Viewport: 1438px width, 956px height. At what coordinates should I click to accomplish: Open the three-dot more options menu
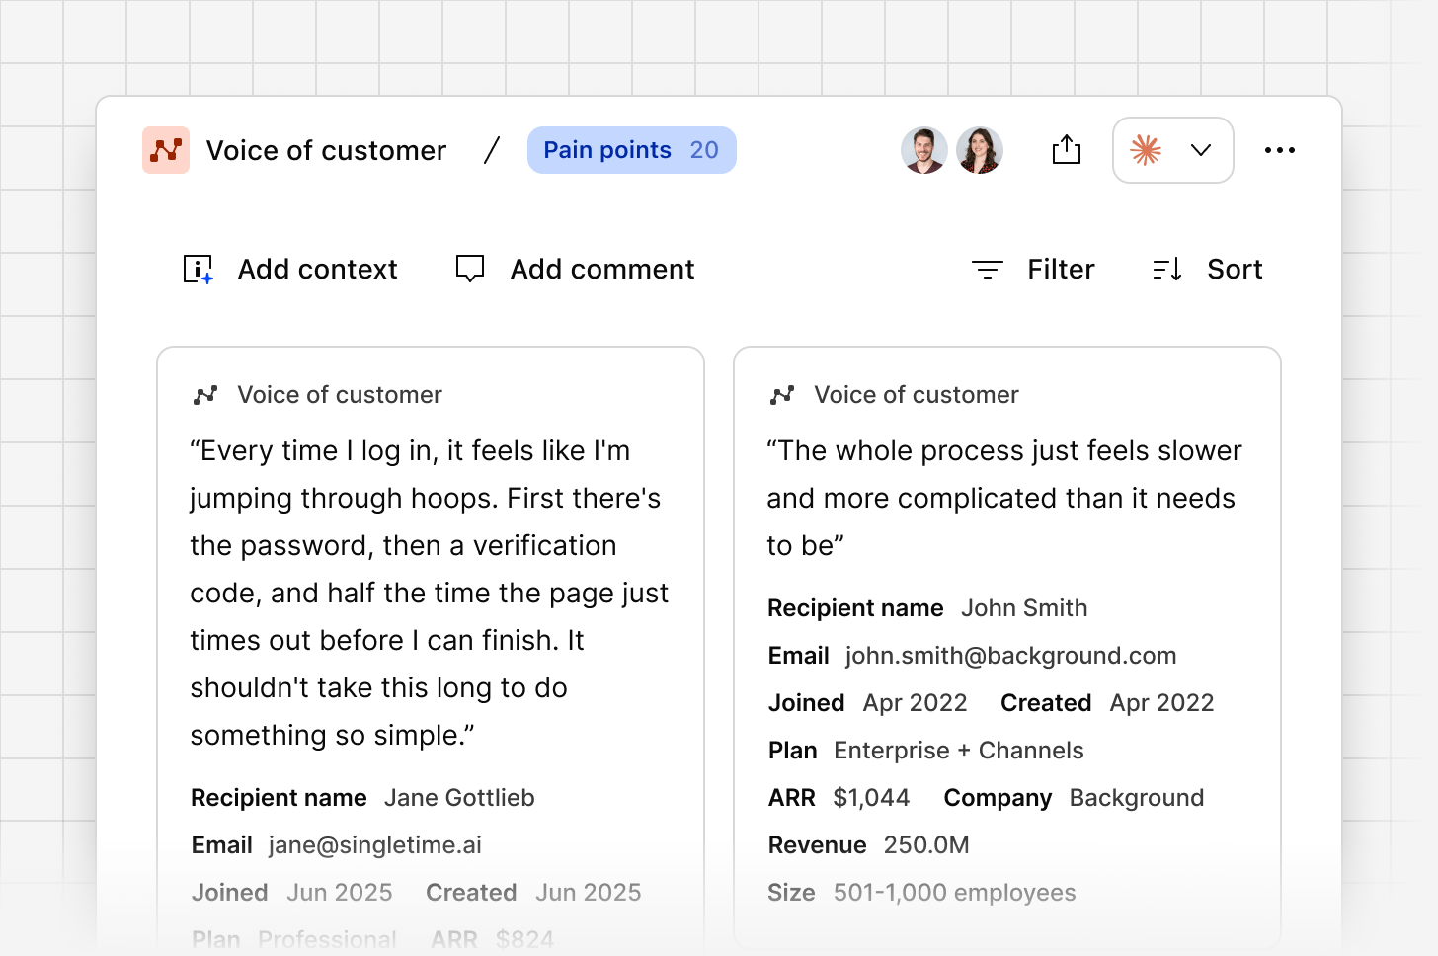pos(1280,150)
